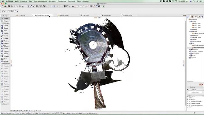Select the Shell (Оболочка) tool
The width and height of the screenshot is (204, 115).
[5, 46]
